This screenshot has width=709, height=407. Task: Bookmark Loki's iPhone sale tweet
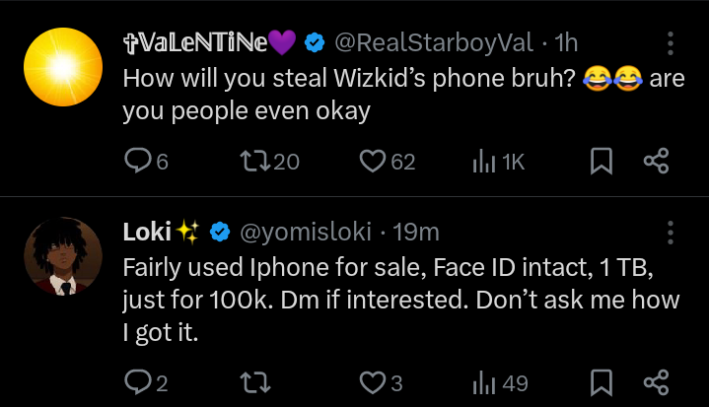click(602, 382)
